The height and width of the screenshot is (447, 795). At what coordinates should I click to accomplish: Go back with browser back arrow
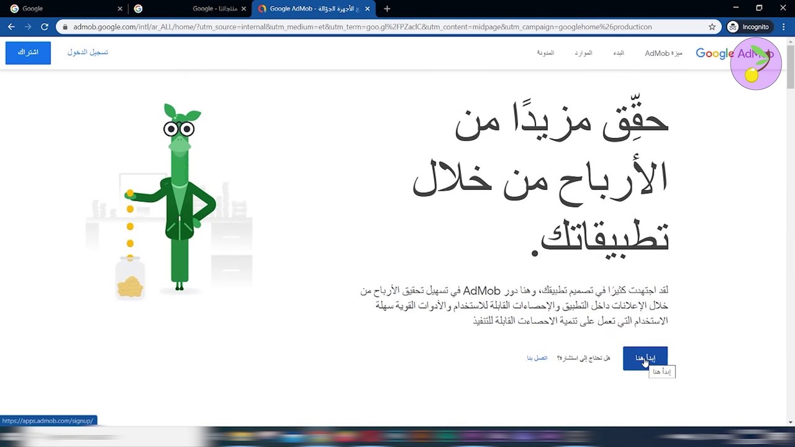(x=11, y=27)
